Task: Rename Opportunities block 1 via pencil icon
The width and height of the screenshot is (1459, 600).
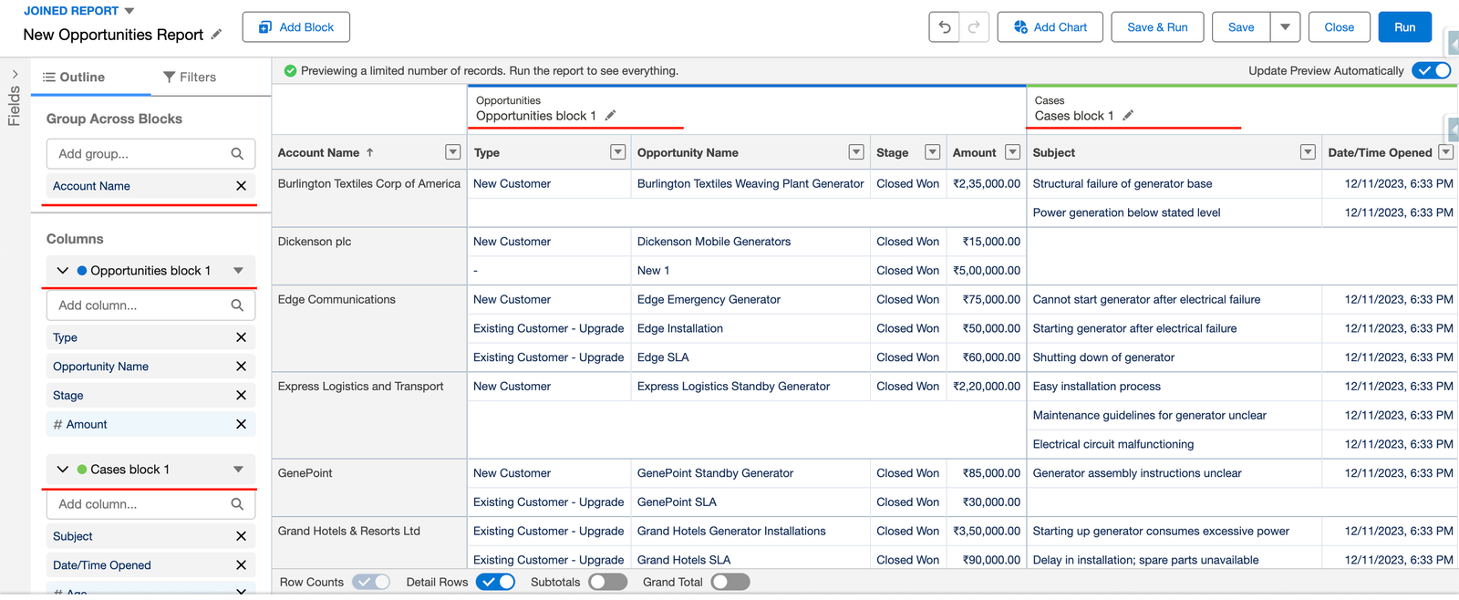Action: pyautogui.click(x=610, y=116)
